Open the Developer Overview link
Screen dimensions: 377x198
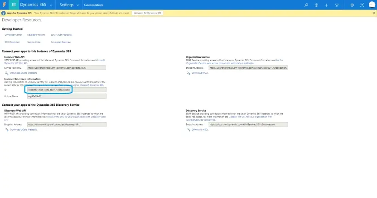[x=61, y=42]
